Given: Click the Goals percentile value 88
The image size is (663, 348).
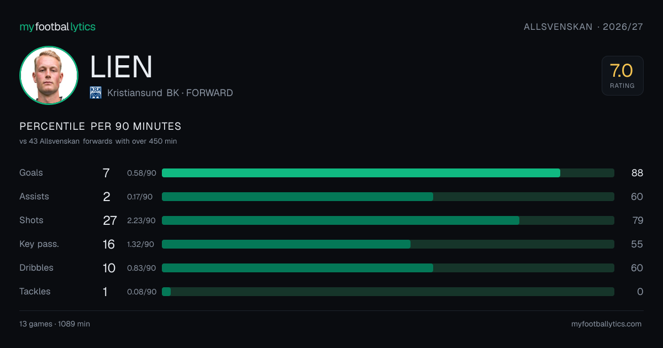Looking at the screenshot, I should click(x=637, y=173).
